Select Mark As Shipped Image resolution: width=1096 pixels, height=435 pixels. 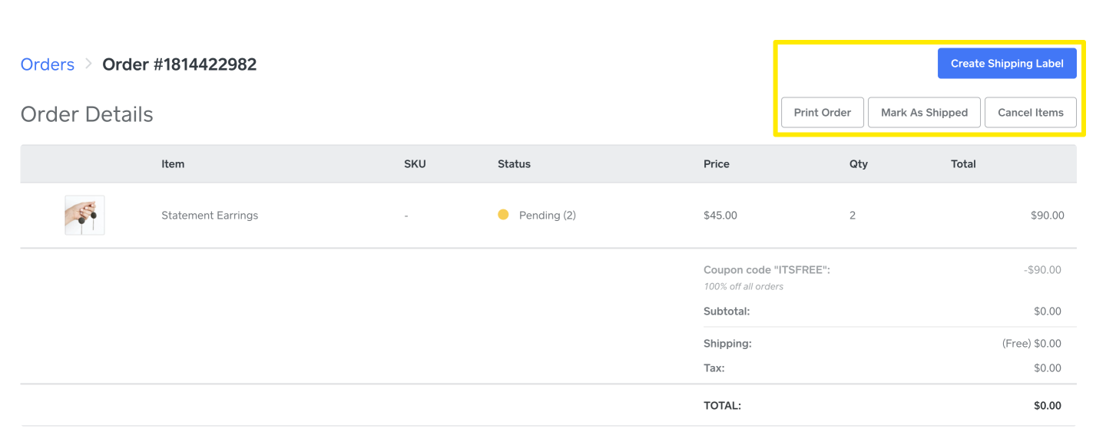click(924, 113)
